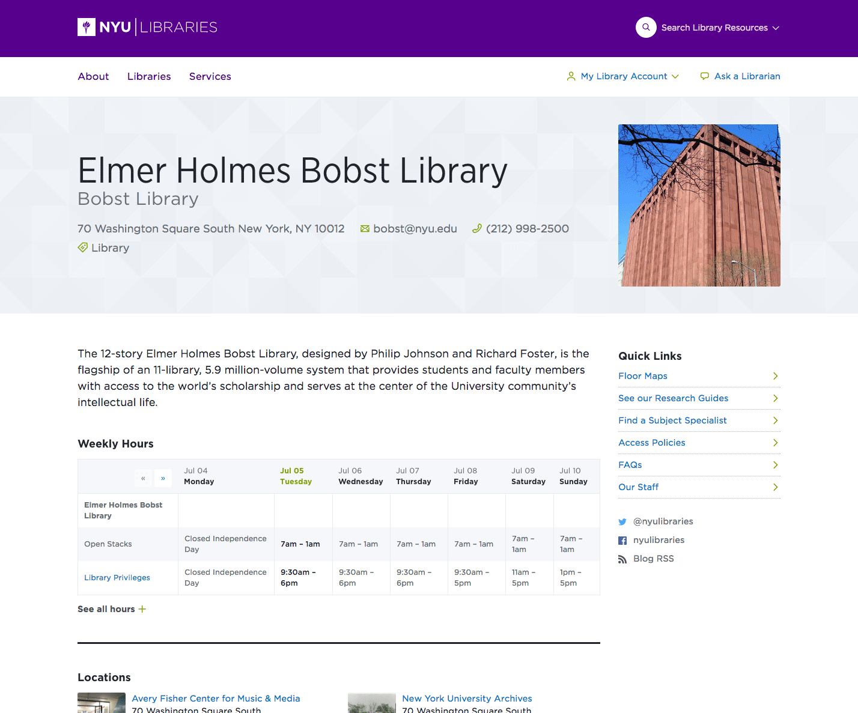Open the About menu
Viewport: 858px width, 713px height.
click(93, 76)
